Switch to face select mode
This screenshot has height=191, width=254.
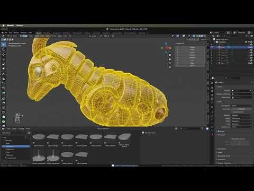coord(26,36)
